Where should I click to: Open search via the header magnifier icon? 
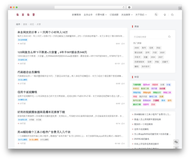[x=172, y=15]
